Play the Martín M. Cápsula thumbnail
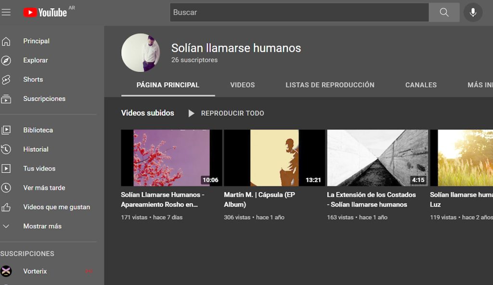493x285 pixels. pyautogui.click(x=274, y=158)
